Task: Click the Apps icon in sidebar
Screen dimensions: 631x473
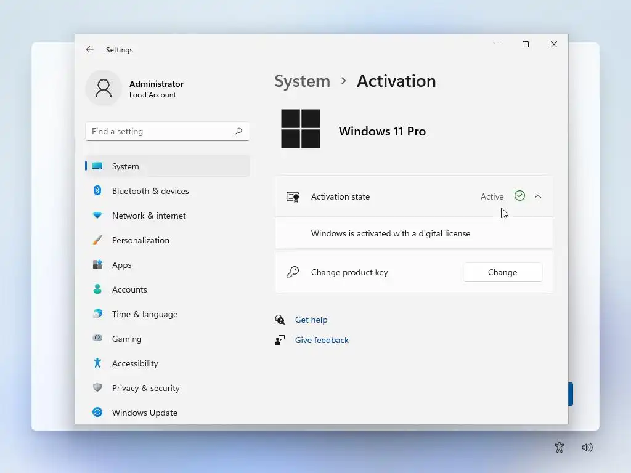Action: [97, 265]
